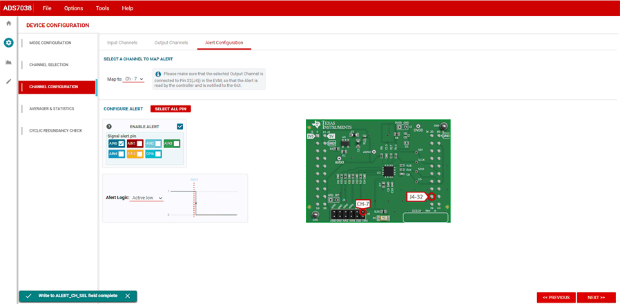Screen dimensions: 620x304
Task: Click the SELECT ALL PIN button
Action: point(171,109)
